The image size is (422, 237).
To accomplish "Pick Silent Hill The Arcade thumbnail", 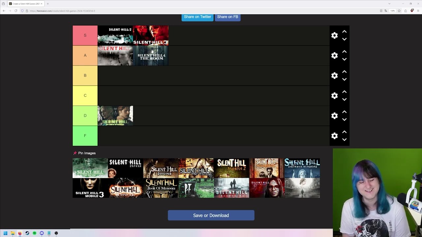I will 90,168.
